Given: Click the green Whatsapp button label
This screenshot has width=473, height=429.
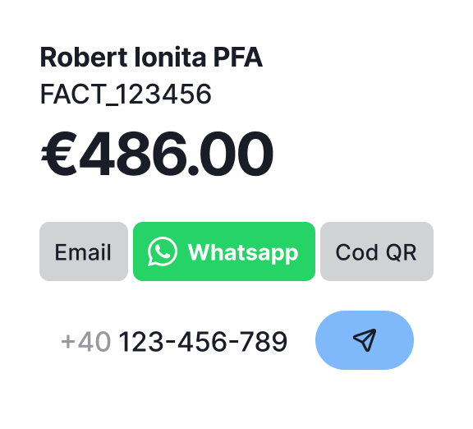Looking at the screenshot, I should (x=243, y=252).
